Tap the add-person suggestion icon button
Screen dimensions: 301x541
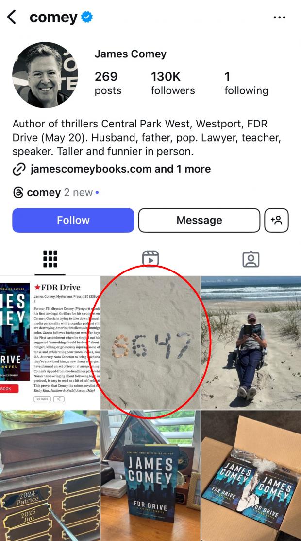coord(276,220)
